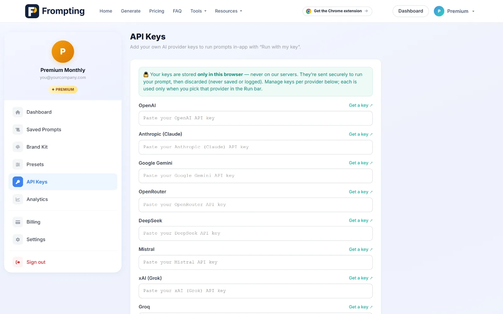This screenshot has height=314, width=503.
Task: Click Get a key link for Google Gemini
Action: 361,163
